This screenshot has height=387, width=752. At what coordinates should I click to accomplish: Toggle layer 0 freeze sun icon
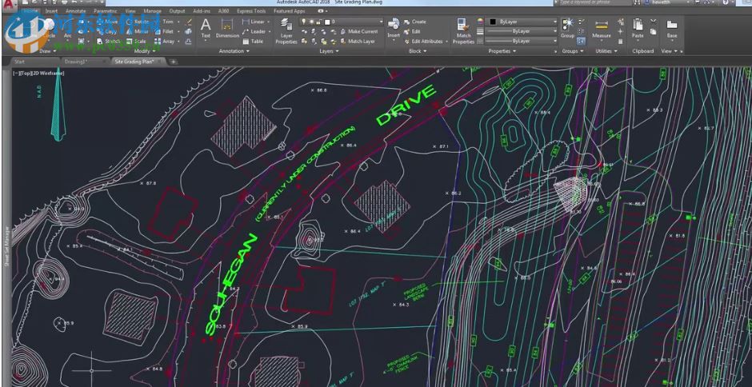311,22
